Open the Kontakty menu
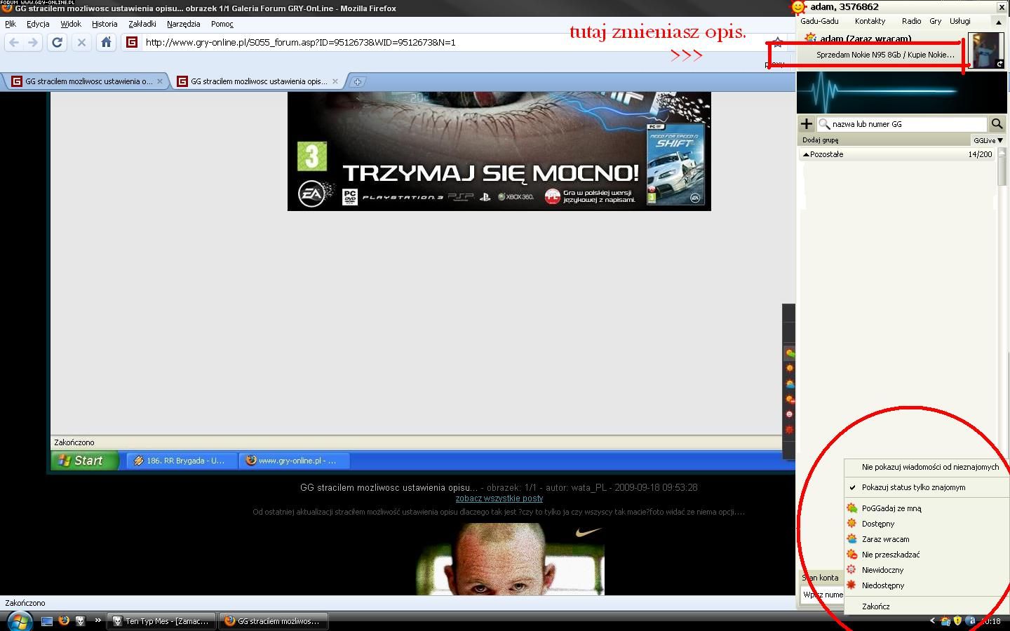Image resolution: width=1010 pixels, height=631 pixels. 870,21
